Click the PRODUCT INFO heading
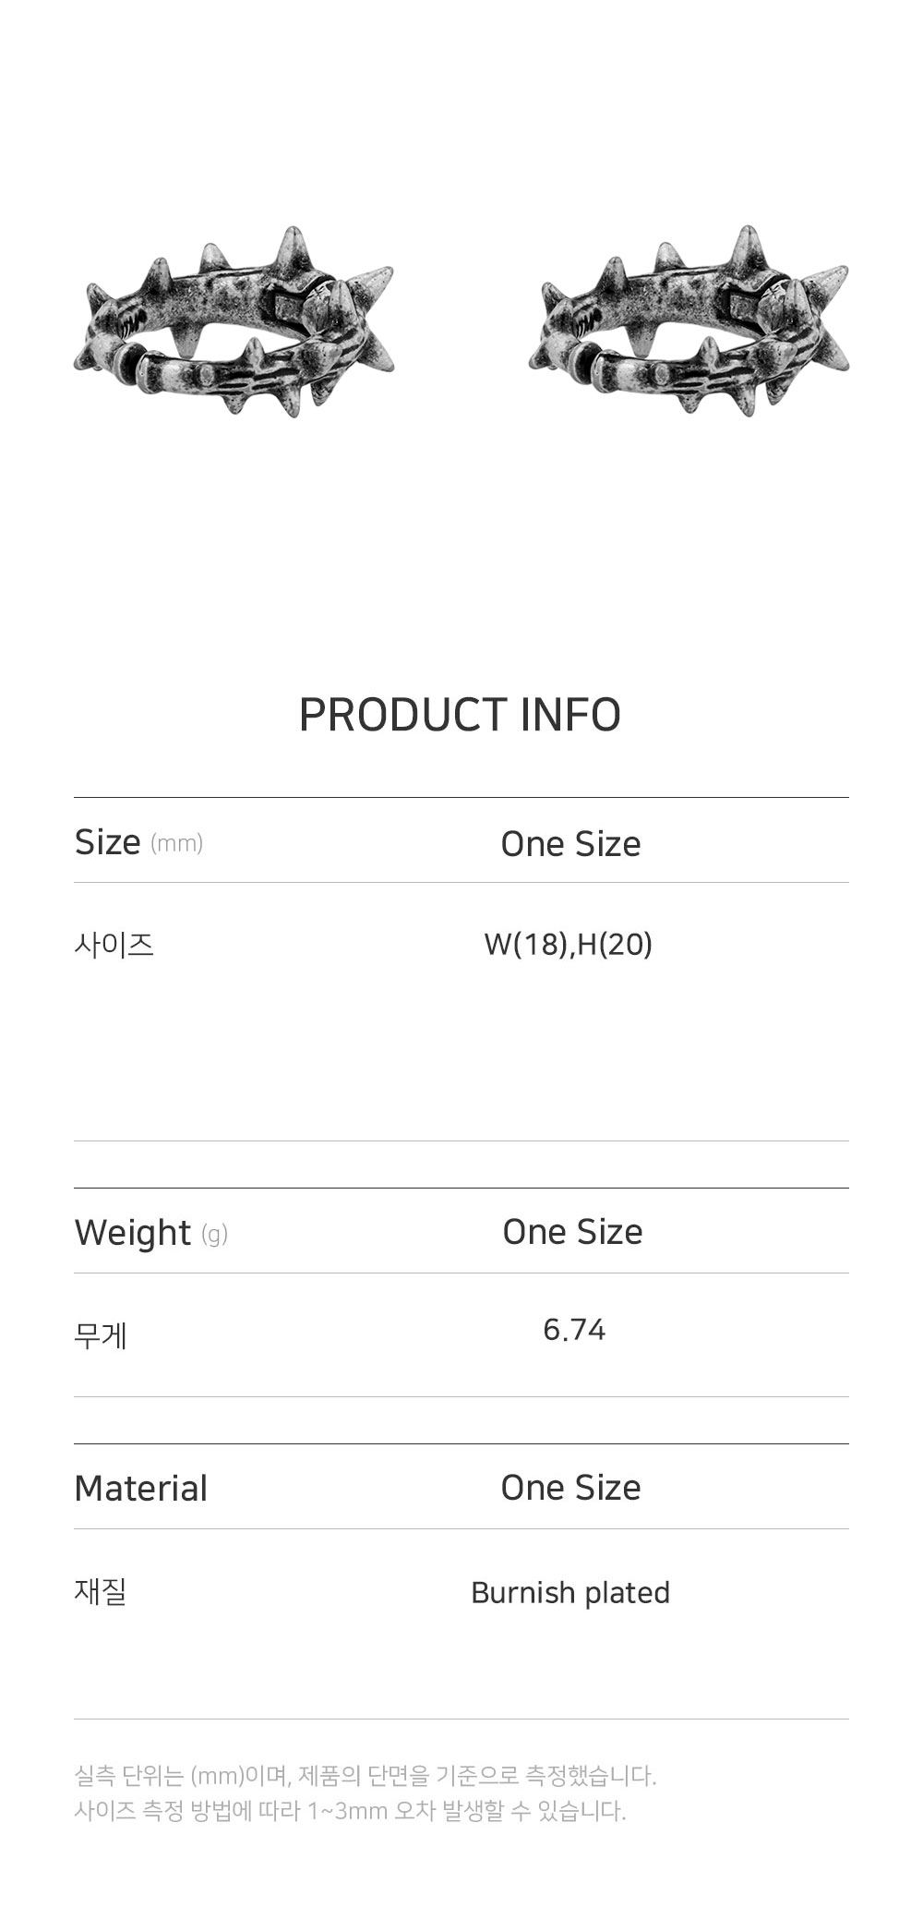Viewport: 923px width, 1919px height. (460, 715)
